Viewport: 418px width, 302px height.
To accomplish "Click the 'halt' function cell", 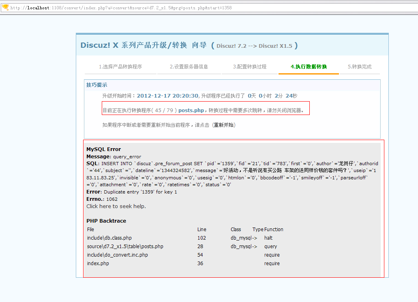I will 268,238.
